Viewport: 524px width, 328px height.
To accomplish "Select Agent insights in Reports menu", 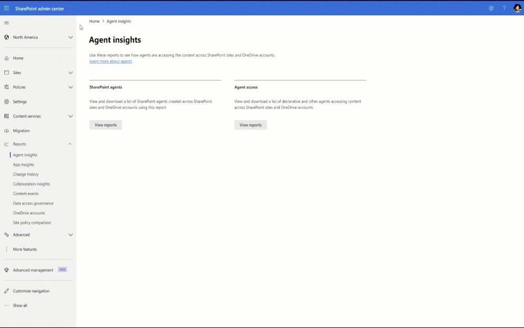I will pyautogui.click(x=25, y=155).
